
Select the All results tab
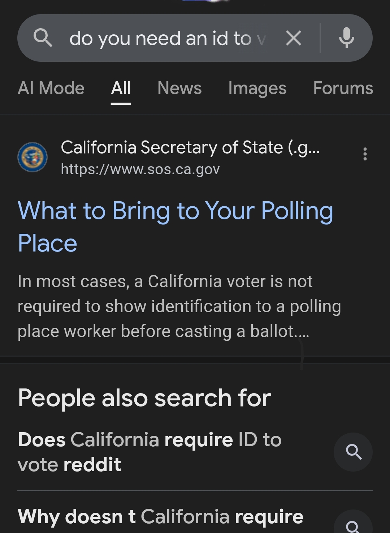121,88
